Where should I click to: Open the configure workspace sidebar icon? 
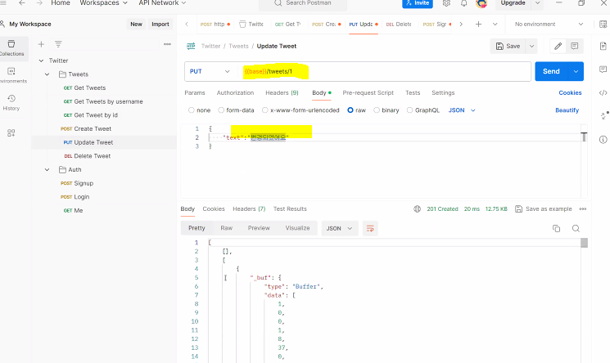pyautogui.click(x=11, y=133)
